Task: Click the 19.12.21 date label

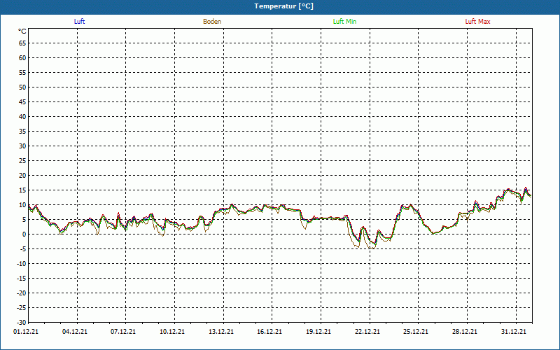Action: click(x=318, y=331)
